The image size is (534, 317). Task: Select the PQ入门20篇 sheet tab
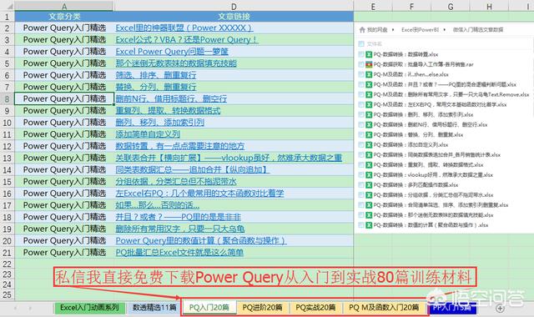[x=209, y=308]
